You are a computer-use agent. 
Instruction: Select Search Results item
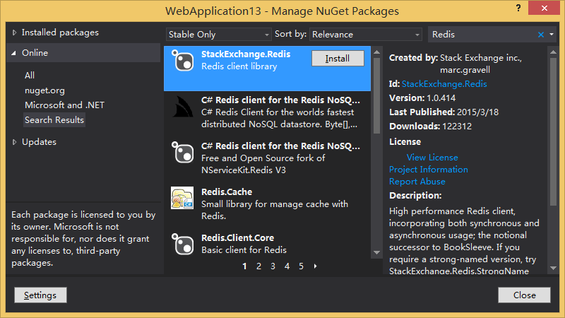point(54,120)
